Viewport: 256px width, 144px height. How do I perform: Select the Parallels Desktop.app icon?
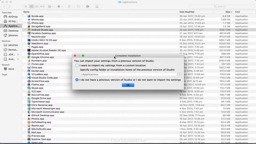tap(29, 33)
